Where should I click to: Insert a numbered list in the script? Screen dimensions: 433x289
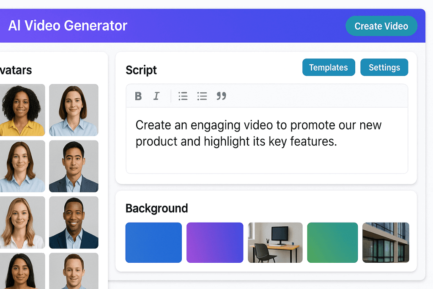tap(202, 96)
